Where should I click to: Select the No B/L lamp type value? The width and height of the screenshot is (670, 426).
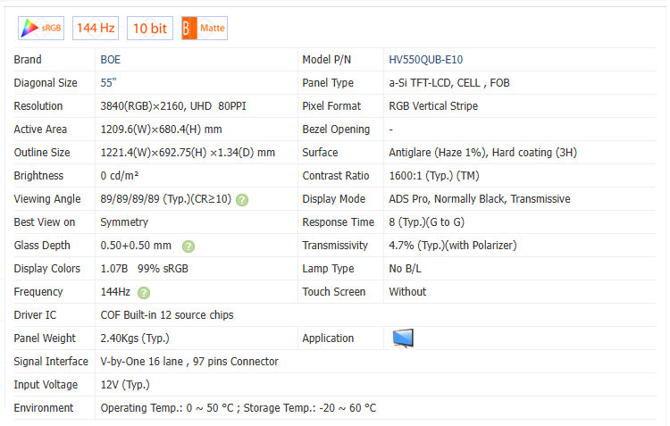coord(407,269)
